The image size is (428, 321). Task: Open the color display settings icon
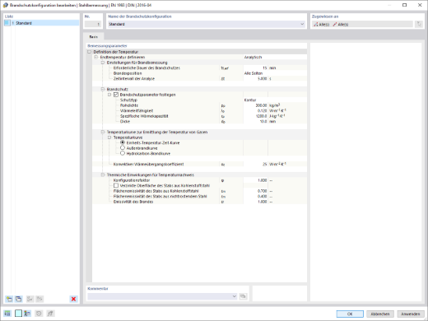click(27, 314)
